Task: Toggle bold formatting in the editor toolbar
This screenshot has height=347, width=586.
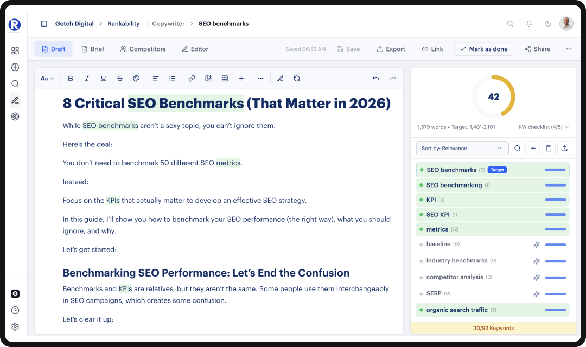Action: (x=71, y=78)
